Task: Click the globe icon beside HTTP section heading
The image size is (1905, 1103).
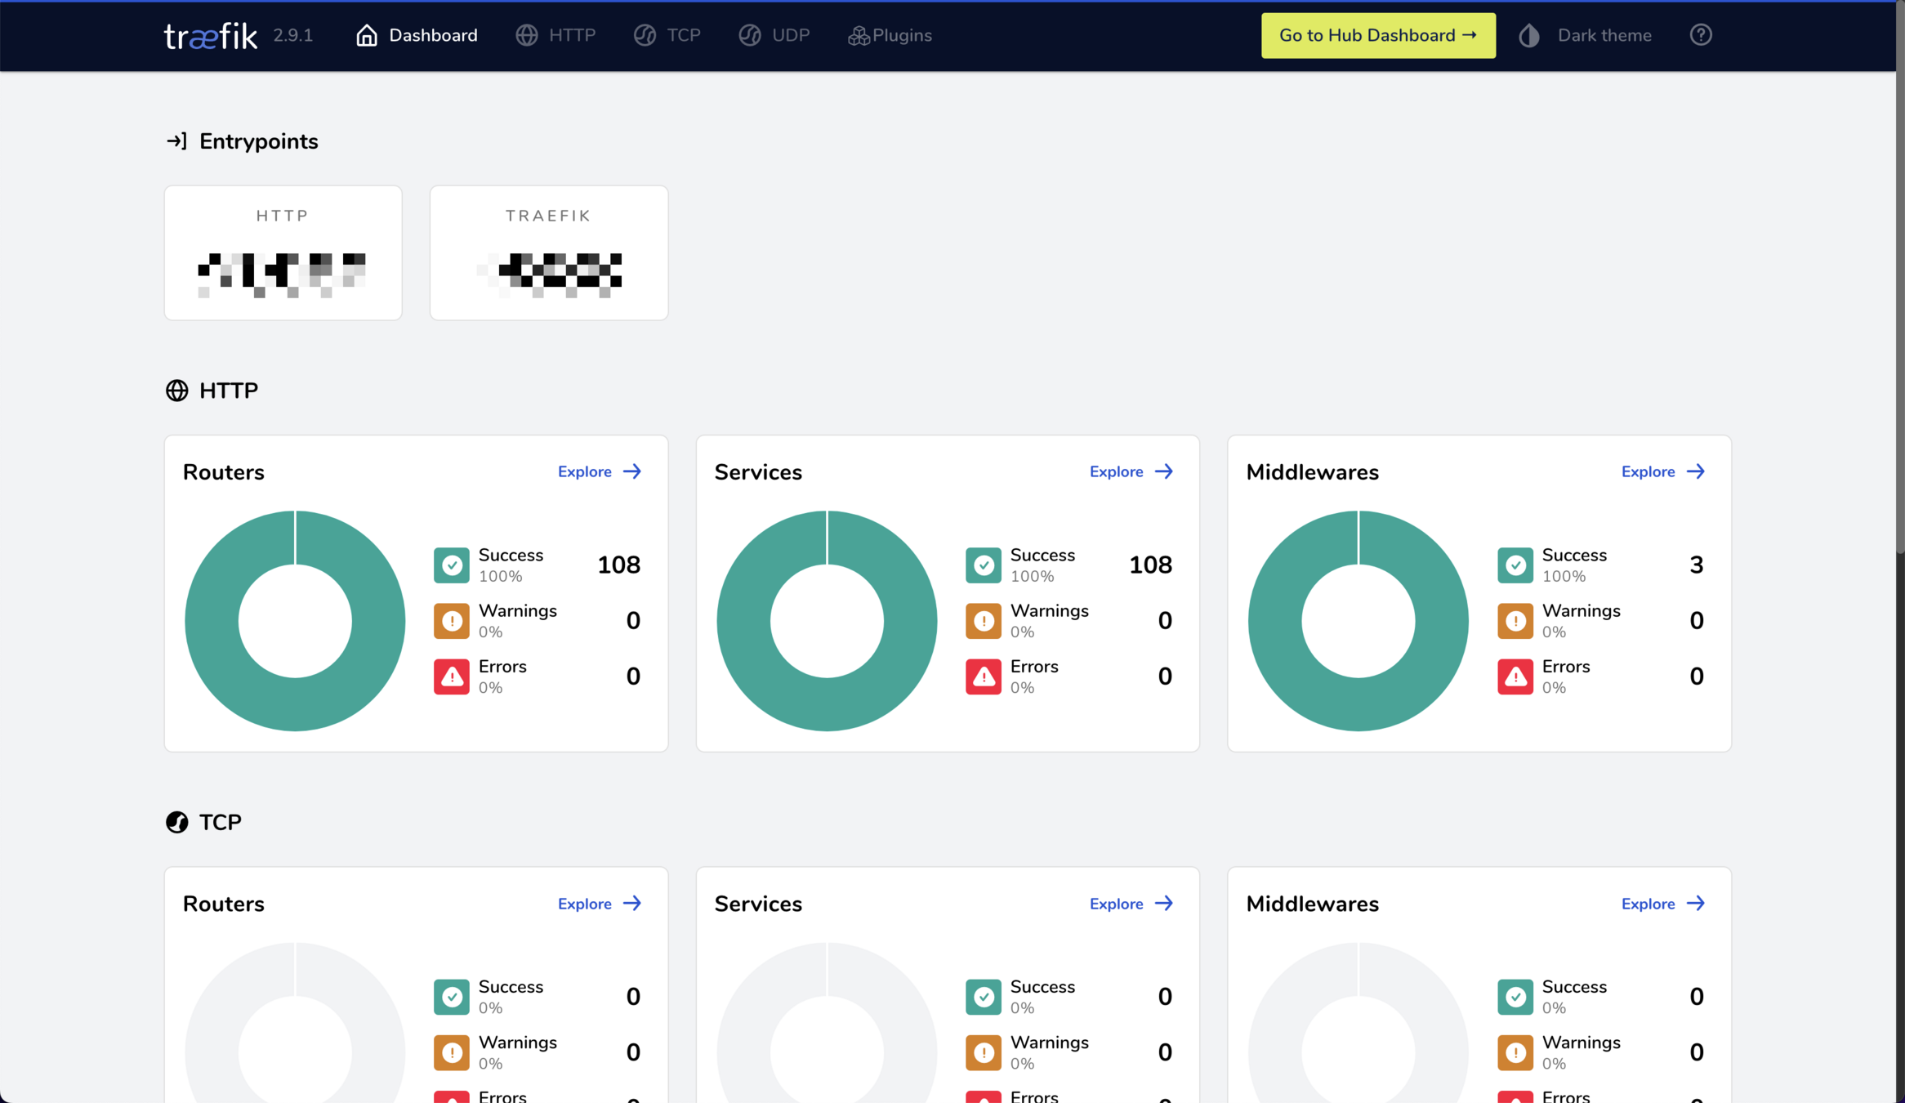Action: [x=176, y=391]
